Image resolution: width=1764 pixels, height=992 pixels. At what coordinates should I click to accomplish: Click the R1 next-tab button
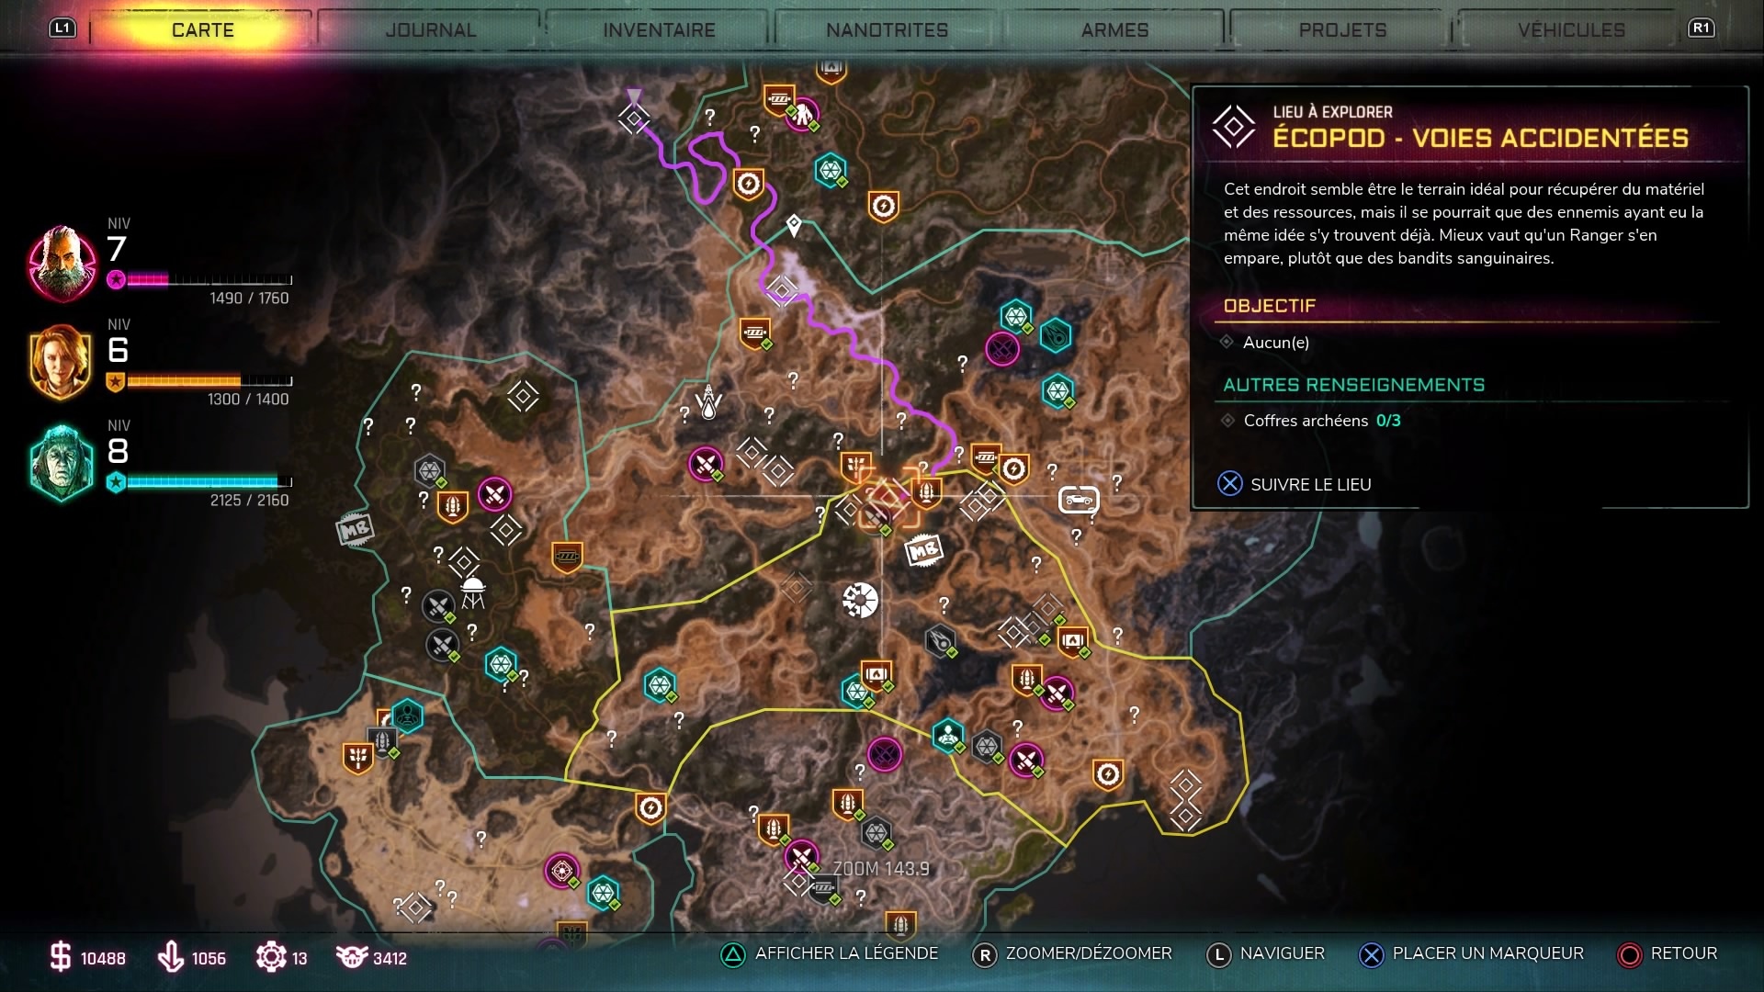pyautogui.click(x=1701, y=28)
